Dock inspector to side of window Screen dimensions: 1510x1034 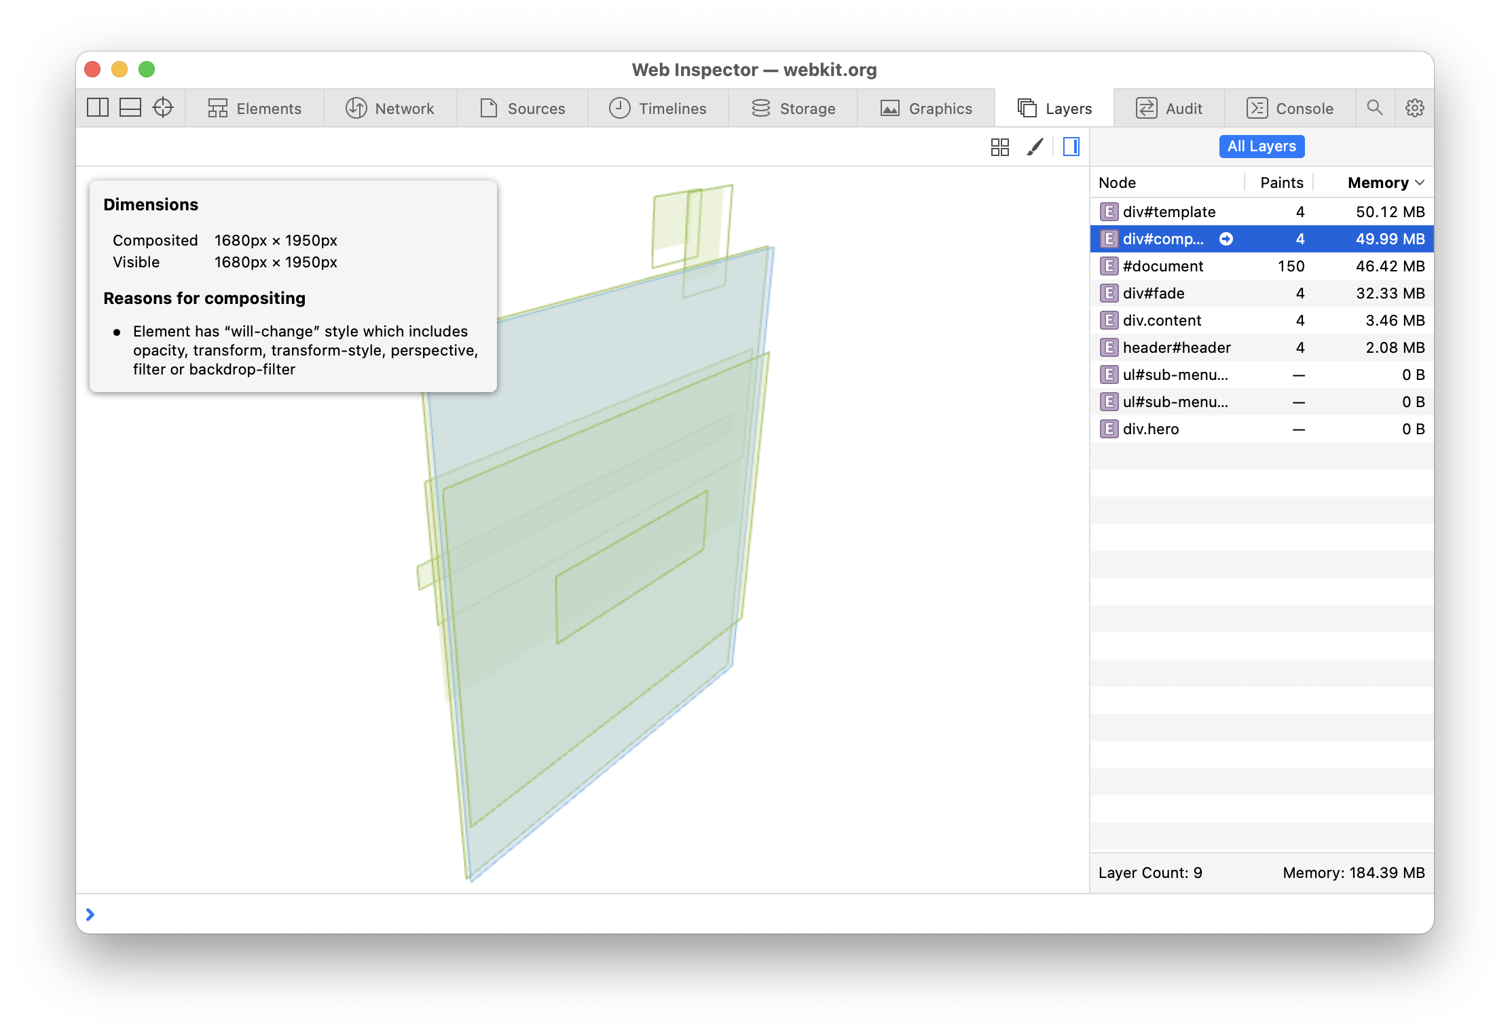click(x=98, y=108)
